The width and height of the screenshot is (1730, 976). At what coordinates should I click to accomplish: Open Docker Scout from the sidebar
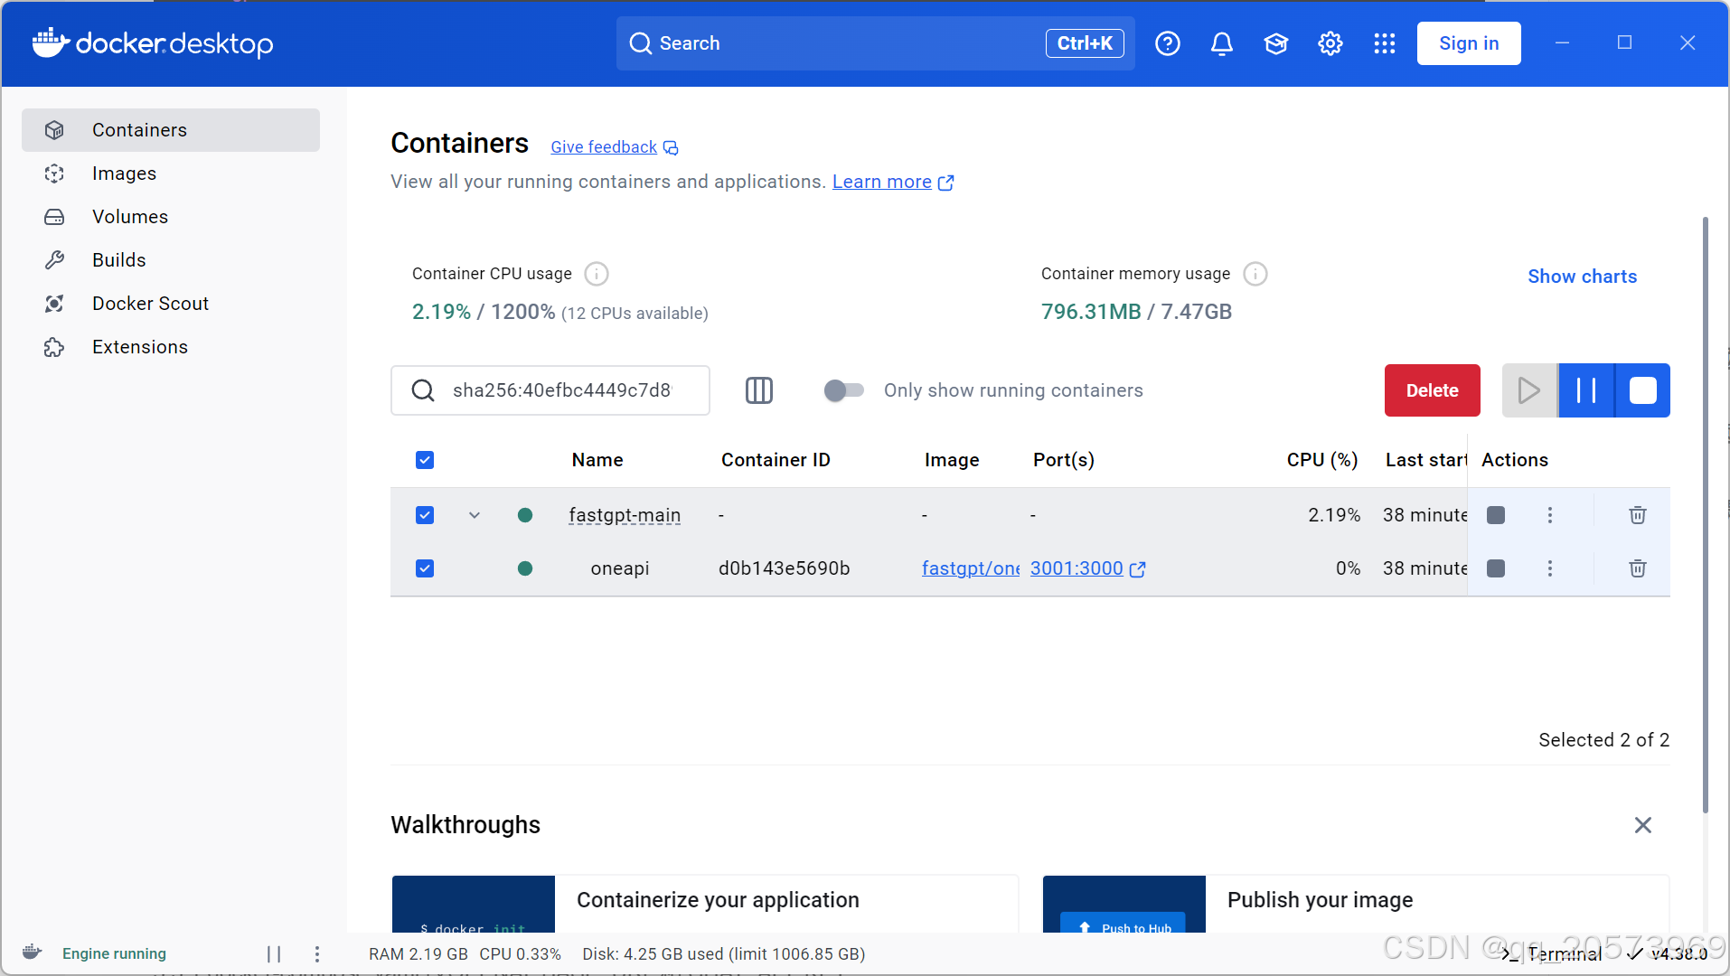(150, 303)
